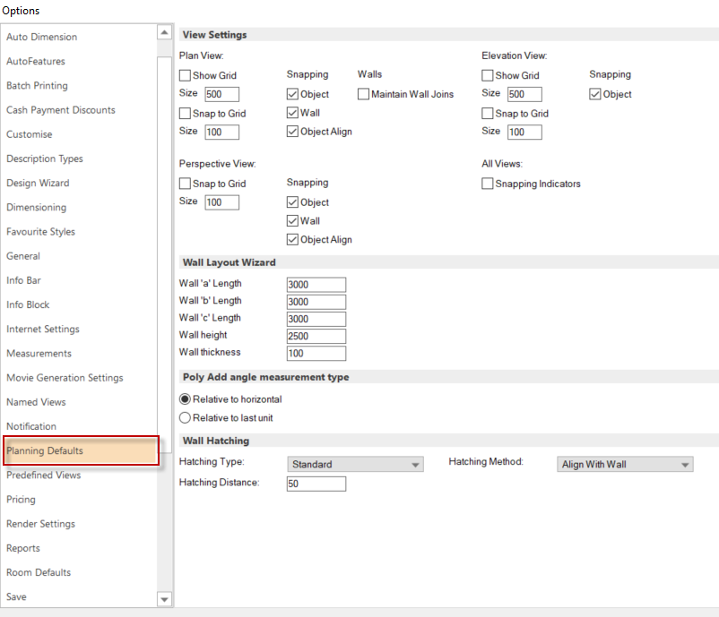Check Snap to Grid under Perspective View
This screenshot has width=719, height=617.
pos(185,183)
